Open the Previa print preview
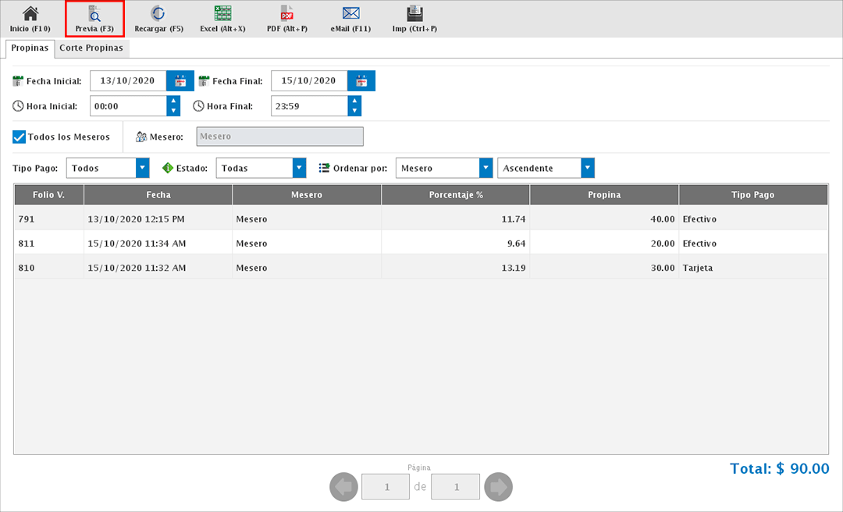The image size is (843, 512). tap(94, 13)
